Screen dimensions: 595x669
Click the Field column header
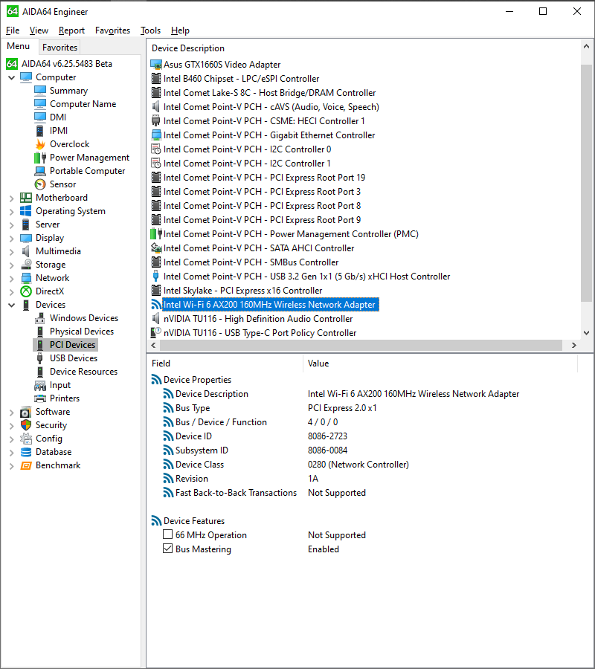point(225,363)
